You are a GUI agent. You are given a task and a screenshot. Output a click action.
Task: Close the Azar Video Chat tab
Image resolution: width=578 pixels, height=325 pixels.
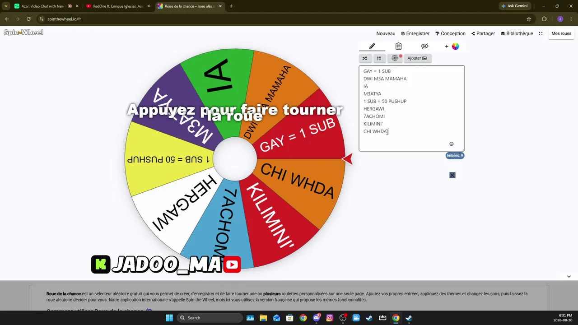[77, 6]
